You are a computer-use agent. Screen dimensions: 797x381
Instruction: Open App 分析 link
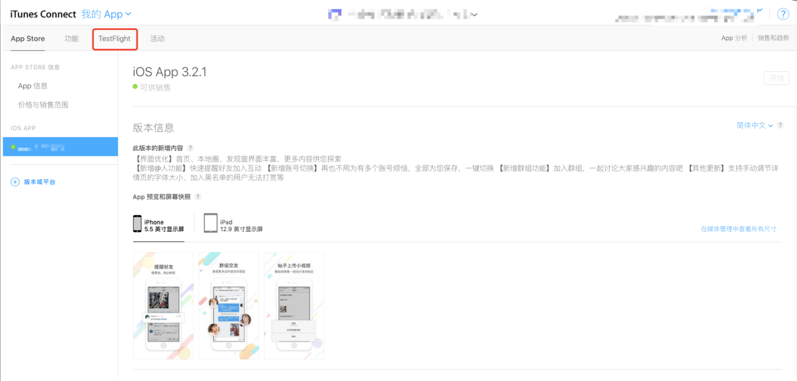click(x=734, y=38)
